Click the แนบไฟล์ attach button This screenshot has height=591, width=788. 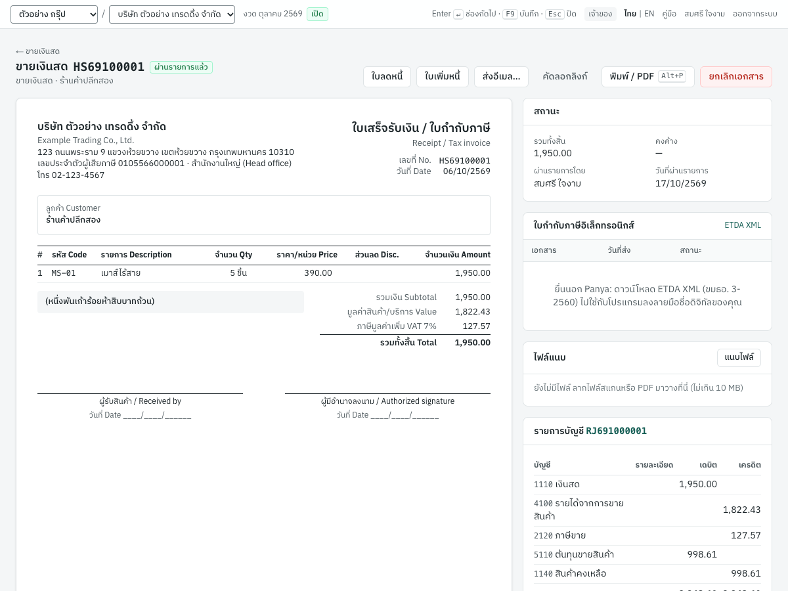point(739,358)
